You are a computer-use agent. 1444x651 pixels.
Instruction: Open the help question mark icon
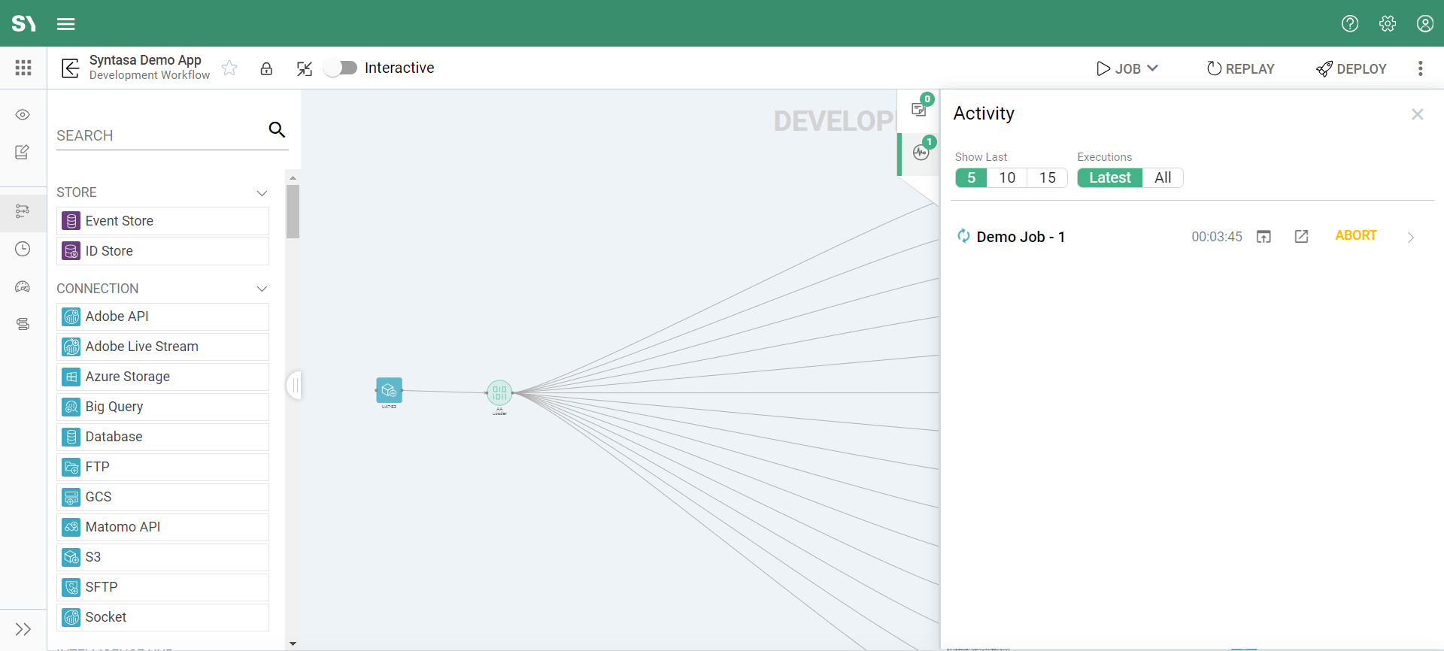(1349, 24)
